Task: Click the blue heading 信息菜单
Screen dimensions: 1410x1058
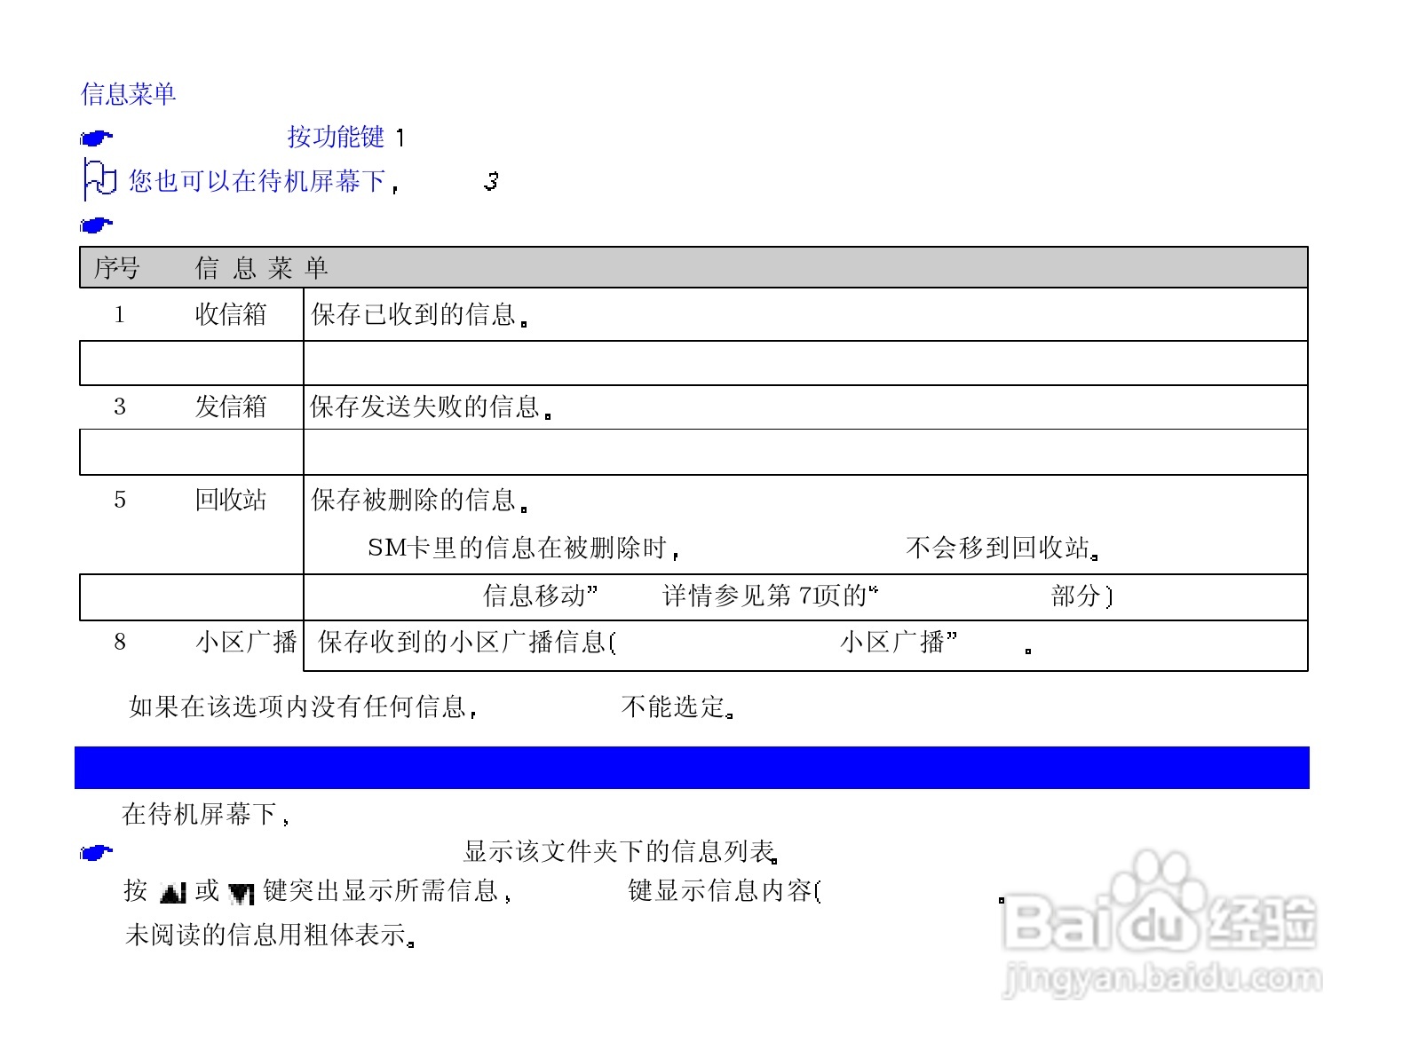Action: point(129,93)
